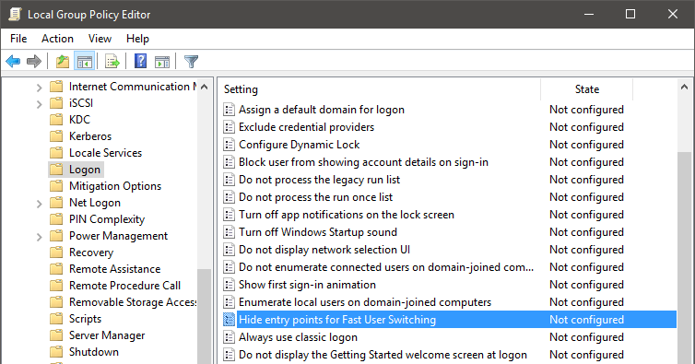Image resolution: width=695 pixels, height=364 pixels.
Task: Click the Back arrow toolbar icon
Action: click(x=13, y=61)
